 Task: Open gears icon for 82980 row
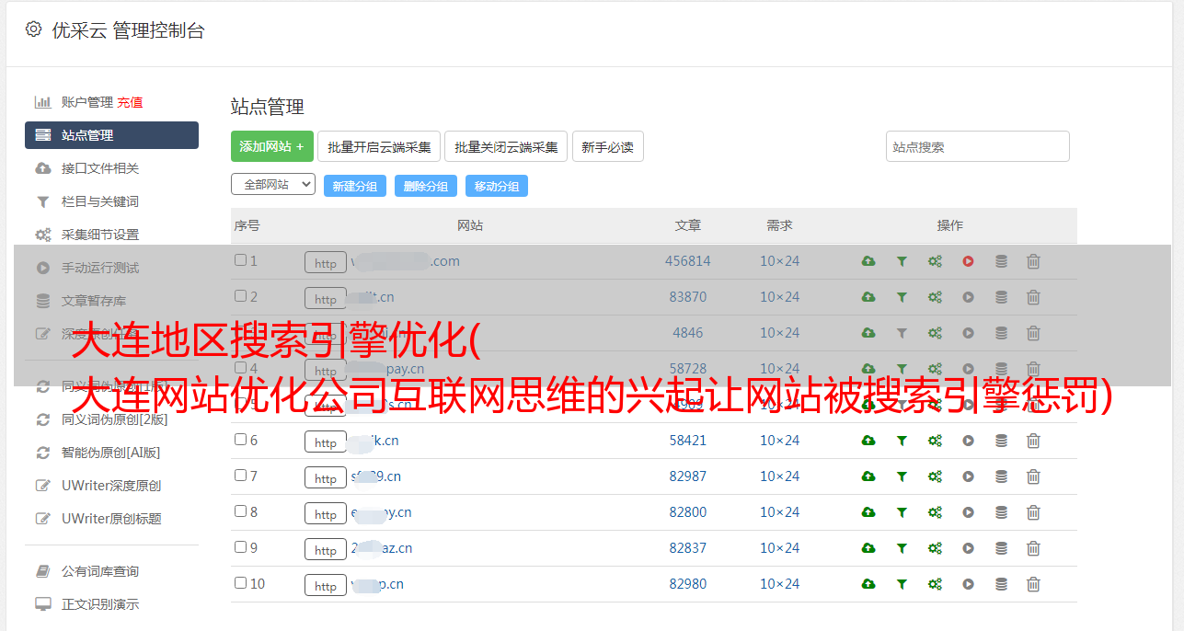935,584
